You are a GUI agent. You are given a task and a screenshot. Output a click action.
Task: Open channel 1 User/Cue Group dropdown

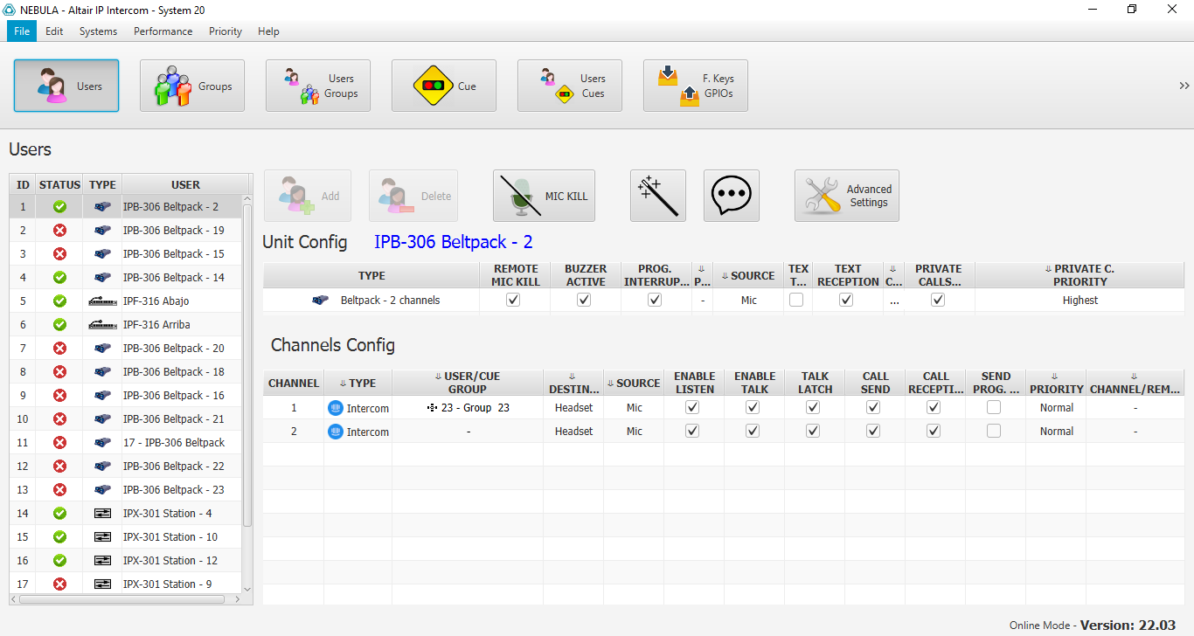(x=468, y=408)
